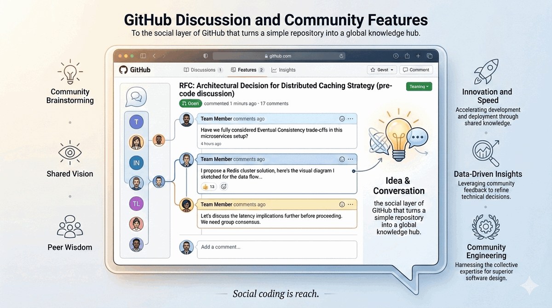Click the Add a comment field
The height and width of the screenshot is (308, 552).
click(277, 249)
